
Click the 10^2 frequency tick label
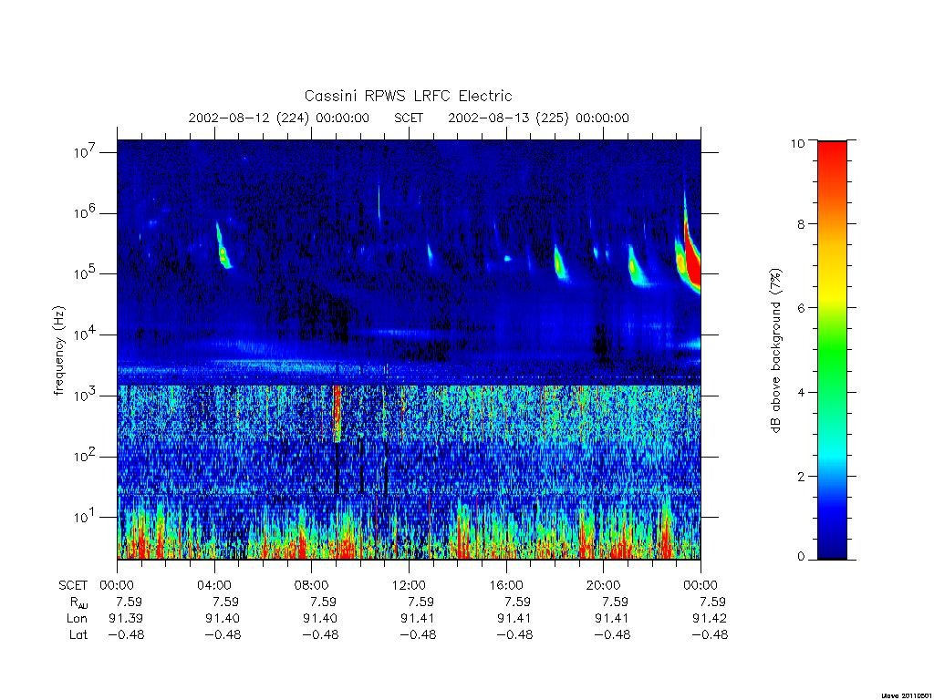(x=87, y=457)
